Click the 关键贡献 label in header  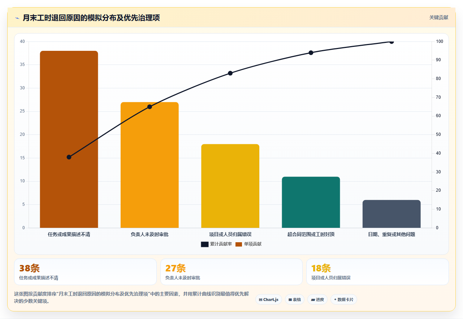click(x=439, y=17)
